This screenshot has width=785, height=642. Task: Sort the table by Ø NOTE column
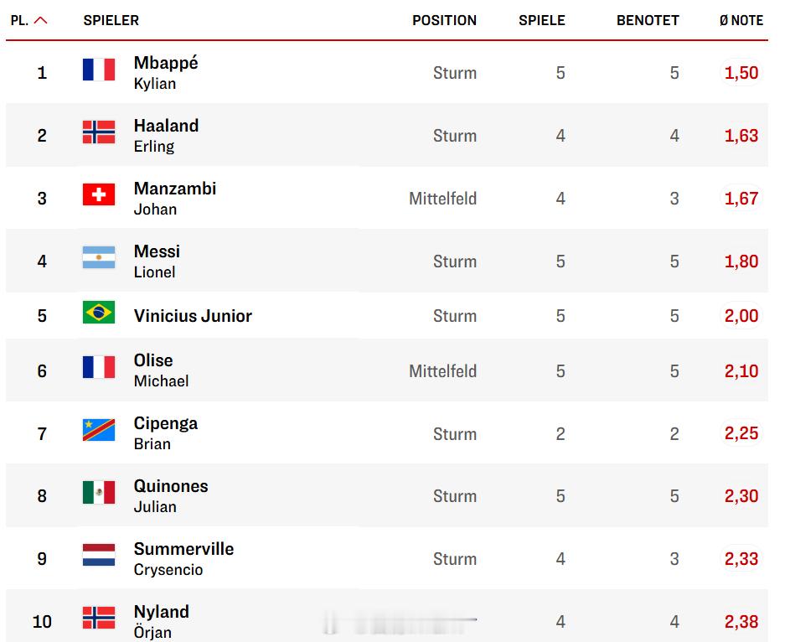coord(741,20)
